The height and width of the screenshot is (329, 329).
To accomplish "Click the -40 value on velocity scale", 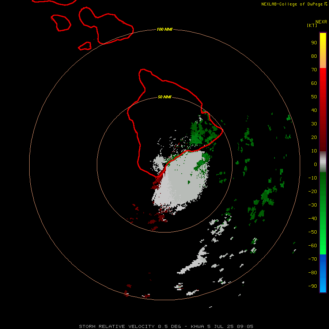I will pos(313,219).
